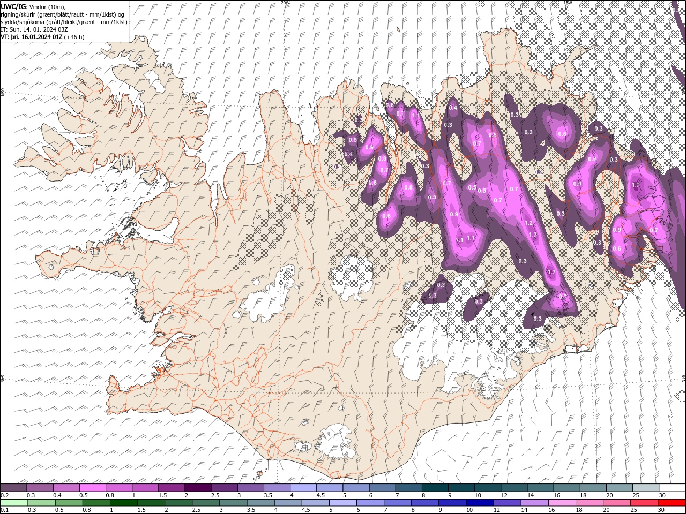Click the 20W longitude label at the map's top edge
This screenshot has width=686, height=514.
(x=286, y=3)
